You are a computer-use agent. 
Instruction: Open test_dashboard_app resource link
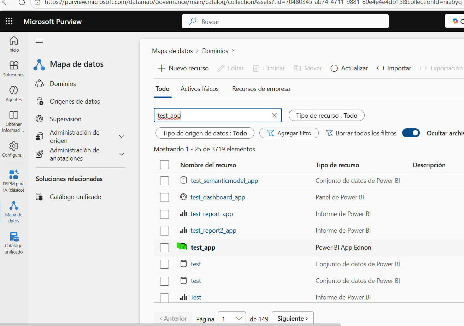218,197
